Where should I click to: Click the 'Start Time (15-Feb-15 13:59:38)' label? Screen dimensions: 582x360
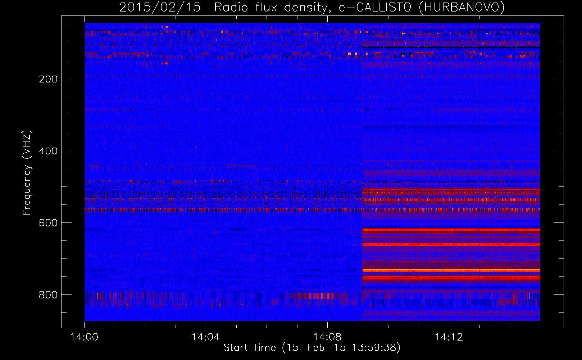click(312, 348)
